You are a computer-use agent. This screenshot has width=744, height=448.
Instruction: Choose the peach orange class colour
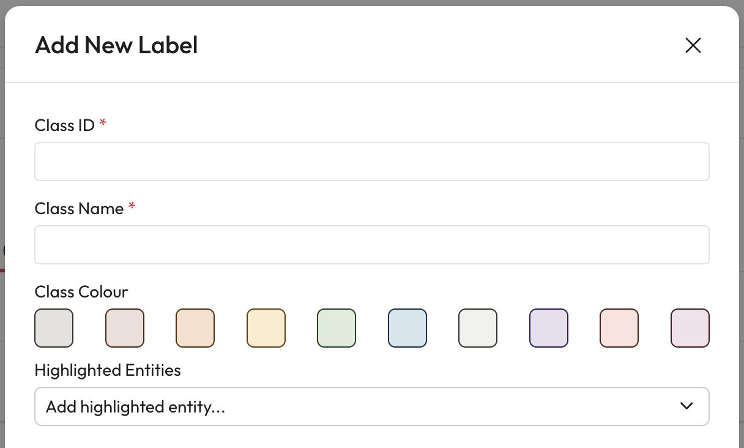coord(195,328)
